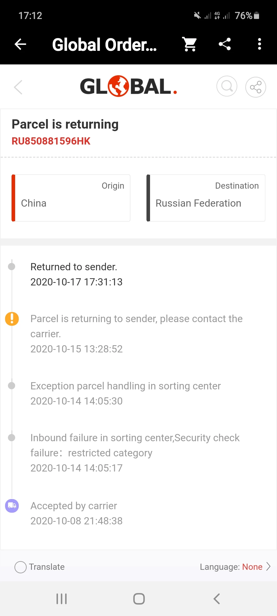This screenshot has width=277, height=616.
Task: Select tracking number RU850881596HK
Action: (x=51, y=141)
